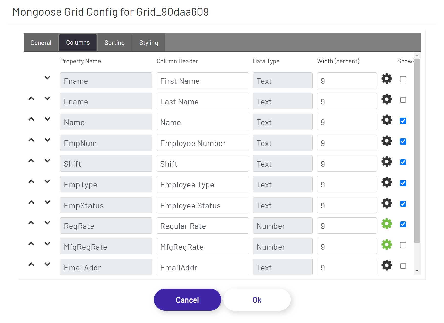Click the Column Header field showing First Name

tap(202, 80)
